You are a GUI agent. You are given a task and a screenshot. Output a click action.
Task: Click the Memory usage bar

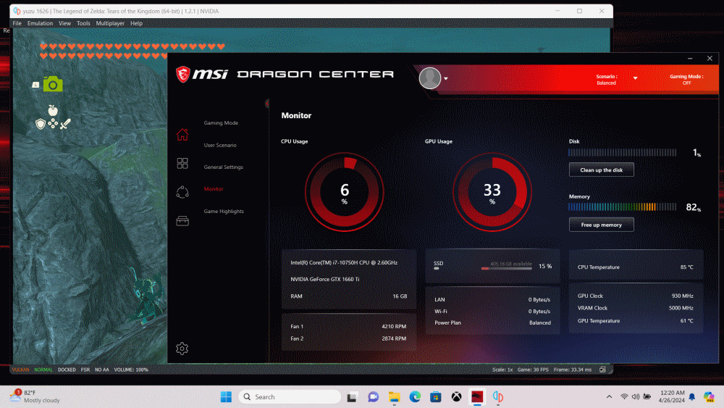point(623,207)
